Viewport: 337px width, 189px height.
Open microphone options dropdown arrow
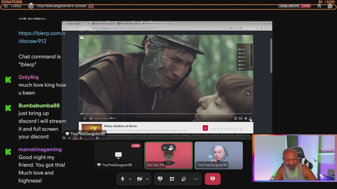point(130,179)
